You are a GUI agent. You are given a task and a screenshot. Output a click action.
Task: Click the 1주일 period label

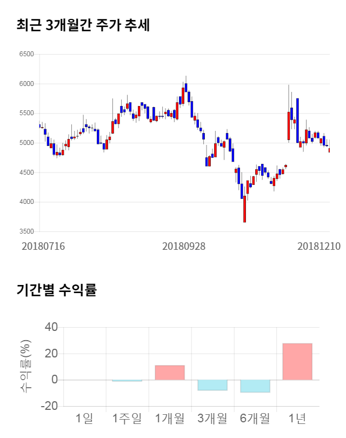click(x=127, y=418)
